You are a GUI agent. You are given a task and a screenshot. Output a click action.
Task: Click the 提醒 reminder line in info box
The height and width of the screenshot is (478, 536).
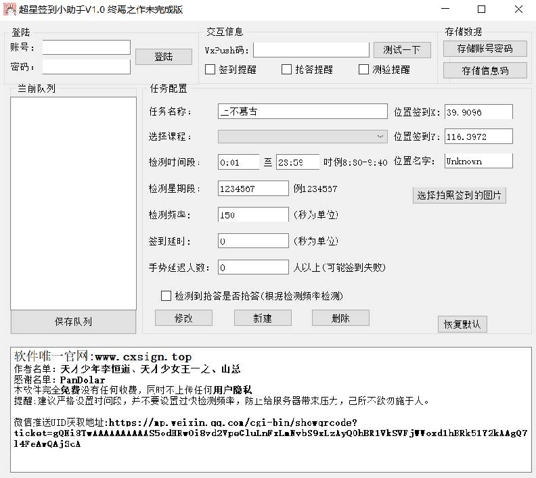point(221,400)
